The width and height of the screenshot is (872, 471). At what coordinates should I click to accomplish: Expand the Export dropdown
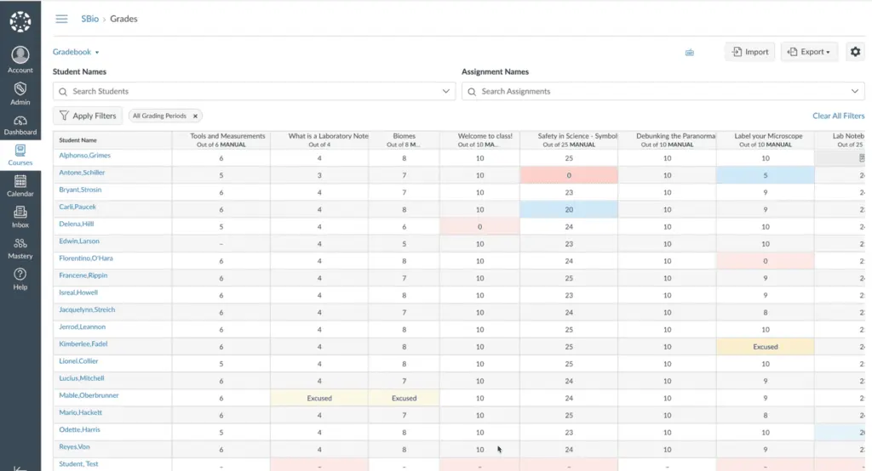coord(809,52)
